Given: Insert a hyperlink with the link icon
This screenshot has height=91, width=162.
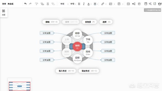Looking at the screenshot, I should [x=103, y=4].
